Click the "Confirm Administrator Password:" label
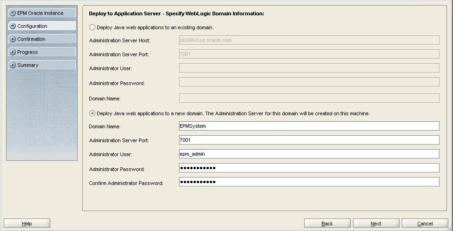The width and height of the screenshot is (453, 231). coord(126,183)
